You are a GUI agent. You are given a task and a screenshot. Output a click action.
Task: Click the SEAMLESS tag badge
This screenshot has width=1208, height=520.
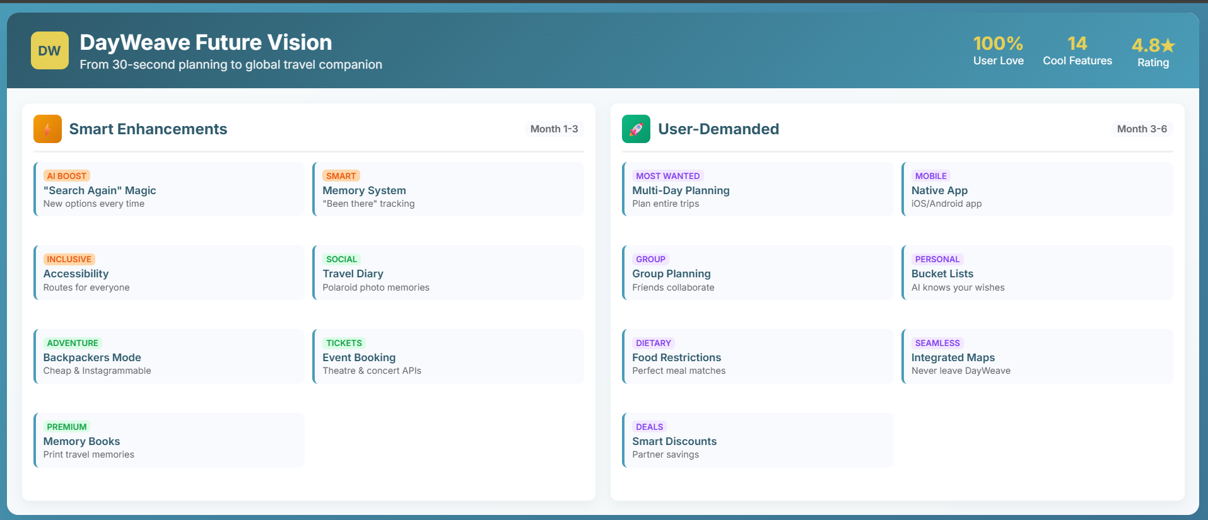(937, 343)
